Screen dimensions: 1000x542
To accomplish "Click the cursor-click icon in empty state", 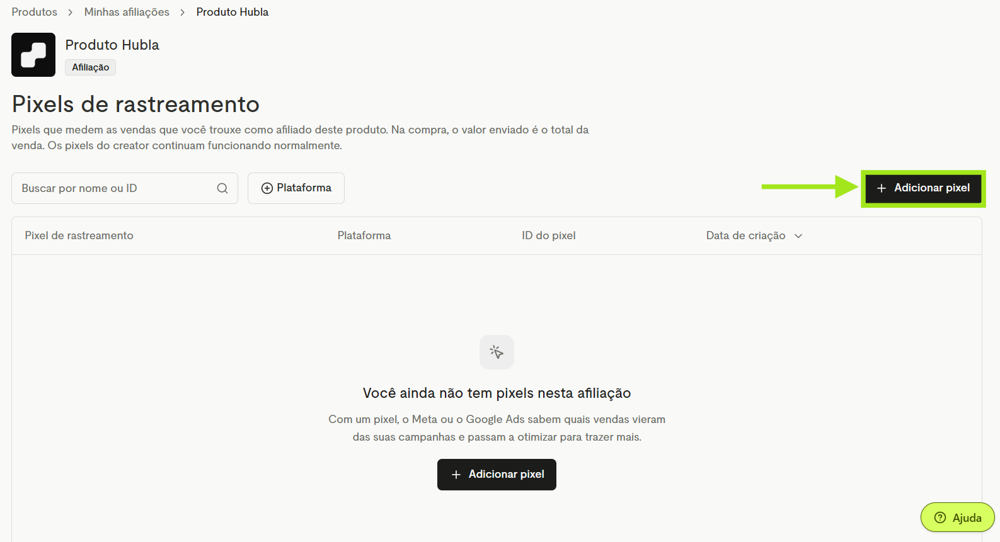I will (497, 352).
